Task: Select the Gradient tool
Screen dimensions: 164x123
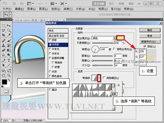Action: pos(9,50)
